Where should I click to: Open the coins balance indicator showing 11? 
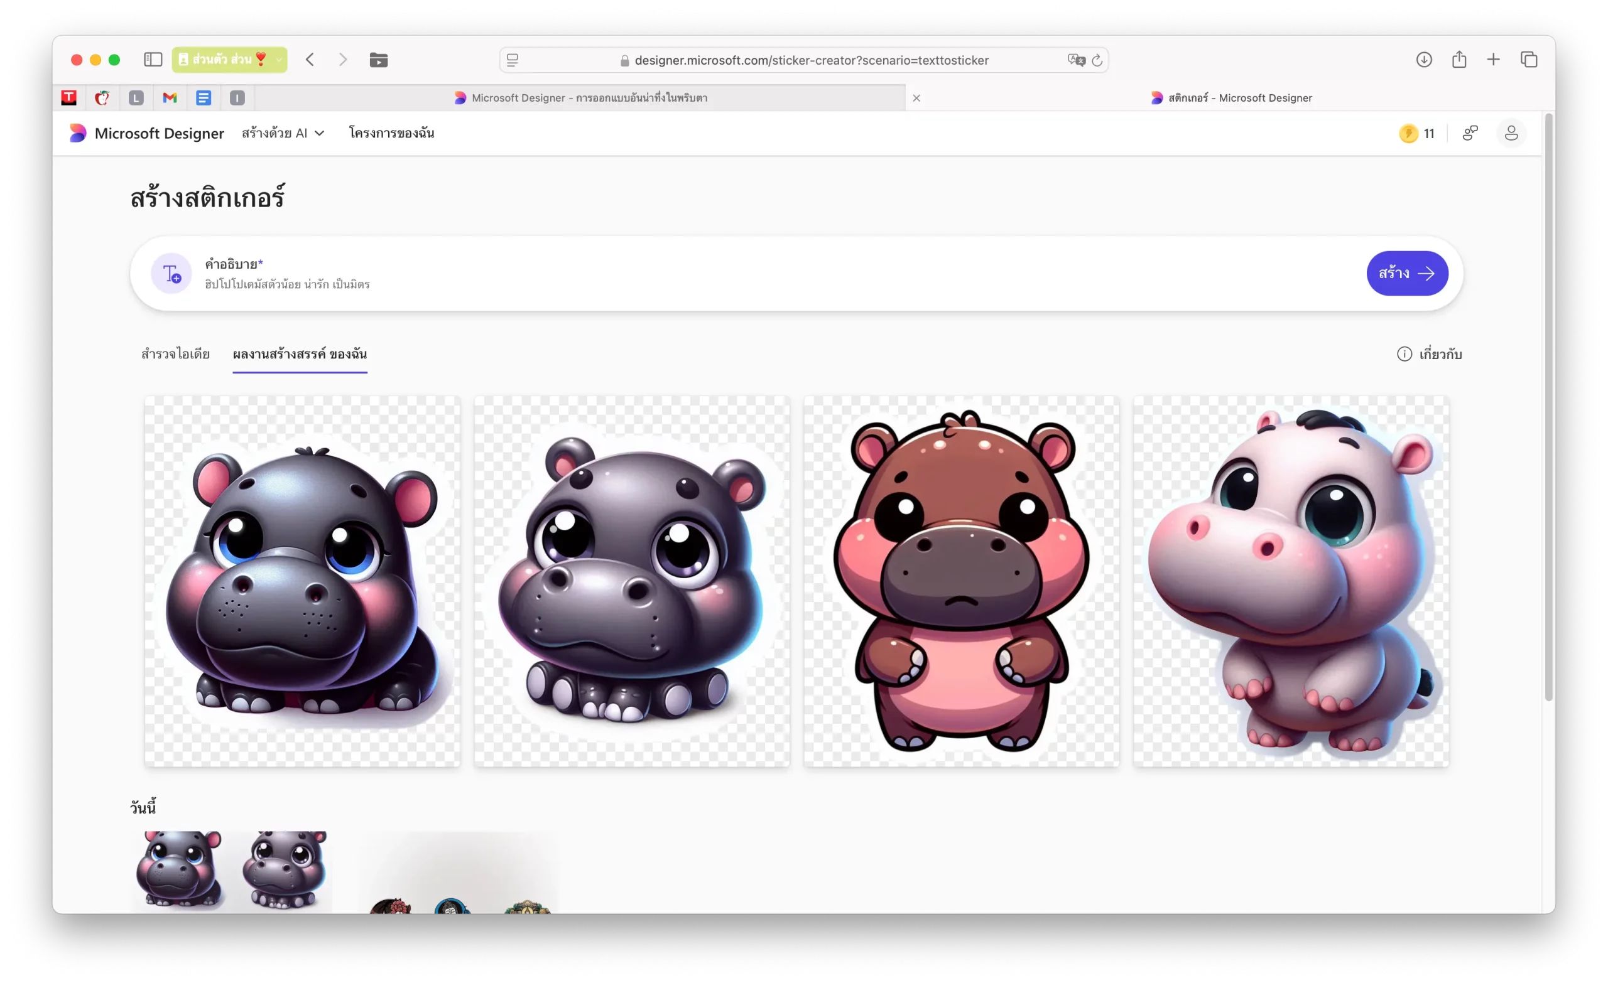[1417, 134]
